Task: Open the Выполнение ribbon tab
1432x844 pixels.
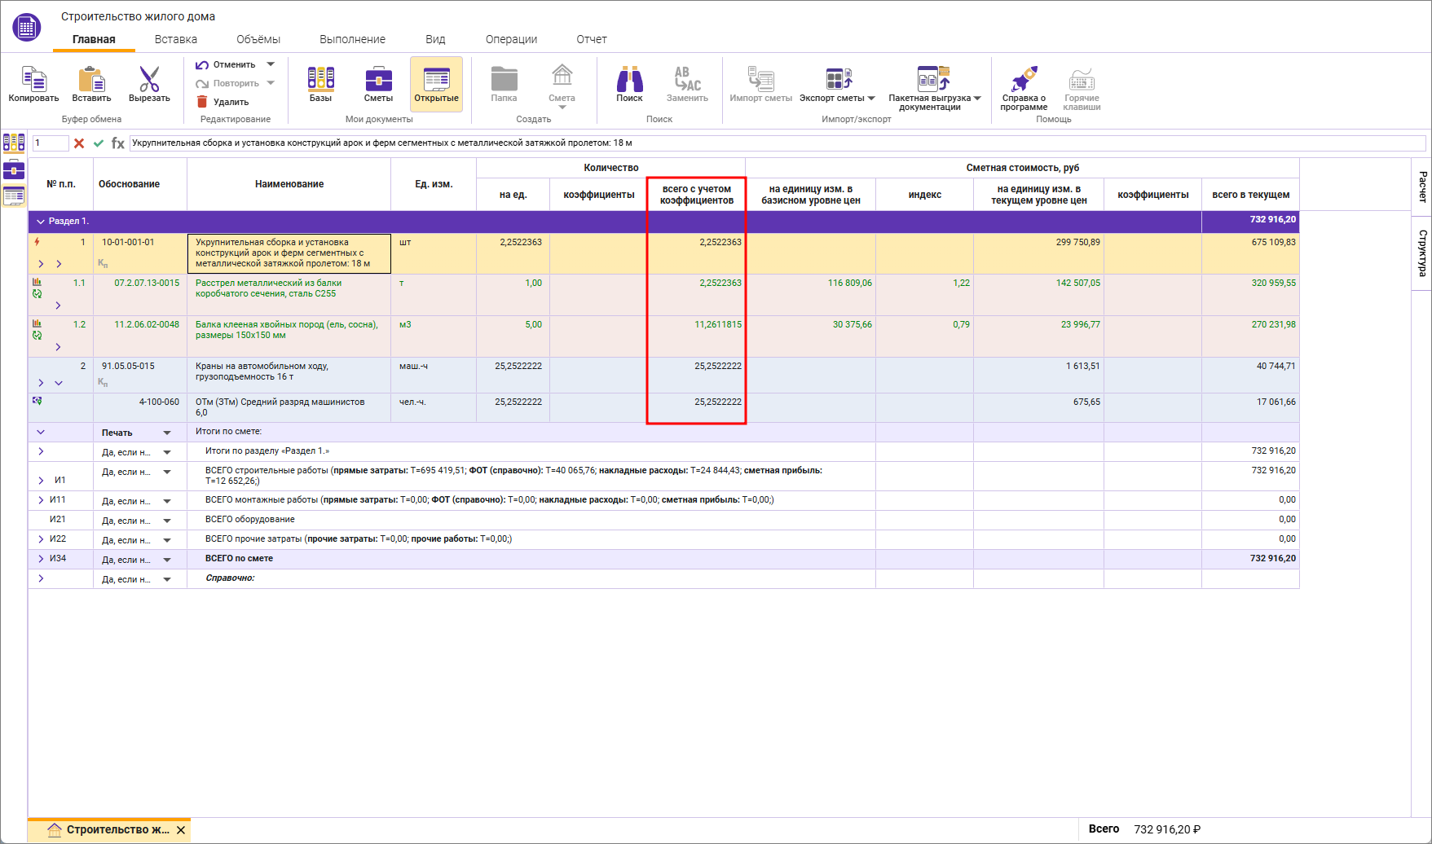Action: click(352, 39)
